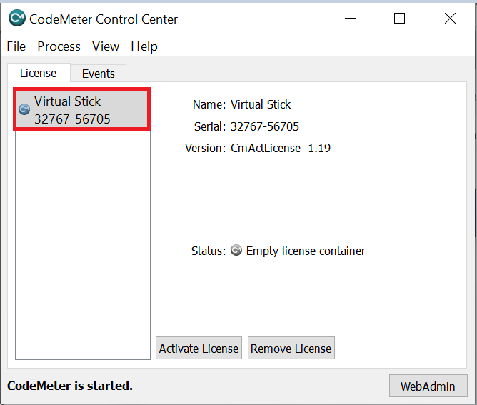Open WebAdmin from the bottom button

428,386
